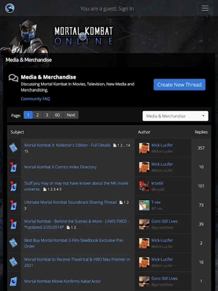
Task: Click the speech bubbles forum icon
Action: tap(13, 78)
